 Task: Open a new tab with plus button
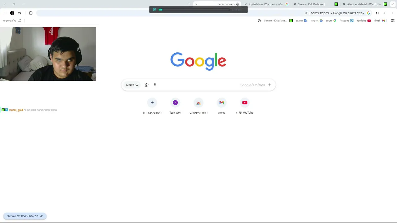[189, 4]
